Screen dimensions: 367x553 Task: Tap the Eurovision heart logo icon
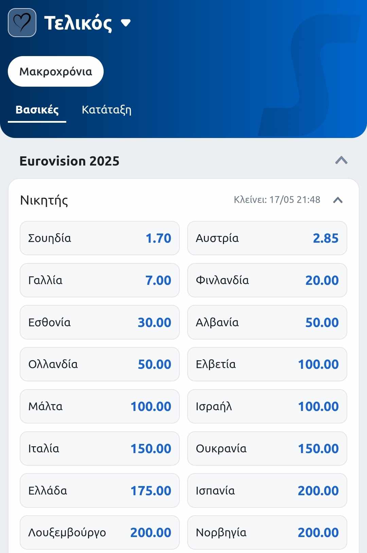22,22
